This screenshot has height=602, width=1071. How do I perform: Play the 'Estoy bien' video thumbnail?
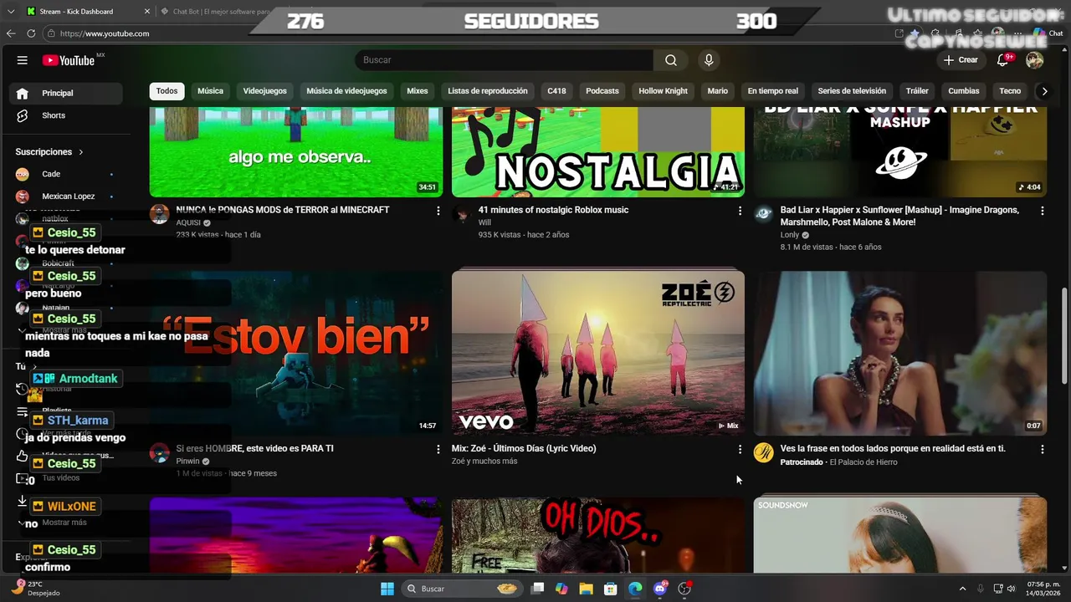click(296, 353)
